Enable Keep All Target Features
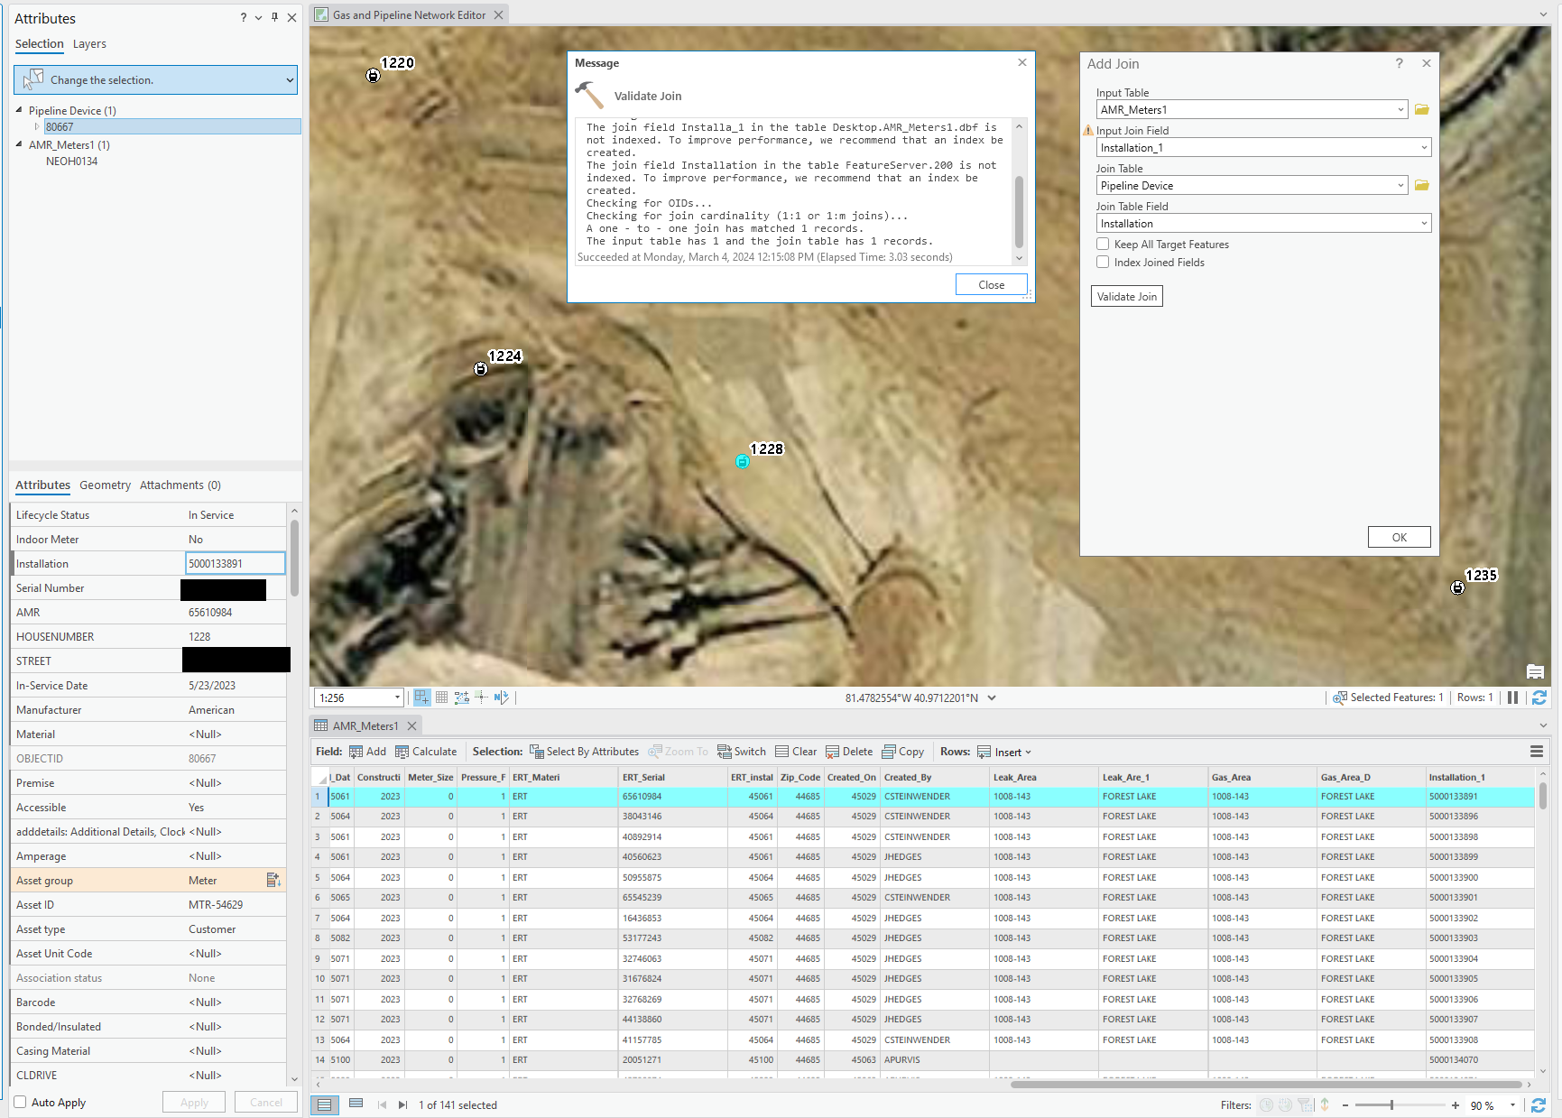Image resolution: width=1562 pixels, height=1118 pixels. coord(1102,244)
